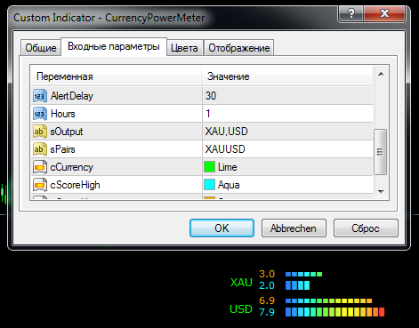Select the Входные параметры tab

click(114, 46)
